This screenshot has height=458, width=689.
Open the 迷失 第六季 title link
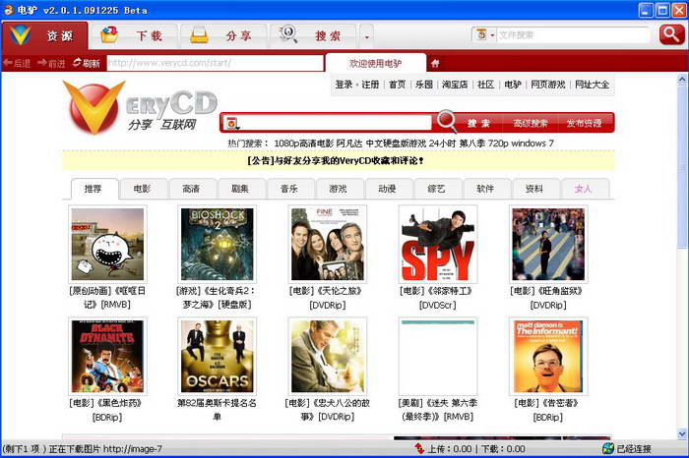[438, 410]
